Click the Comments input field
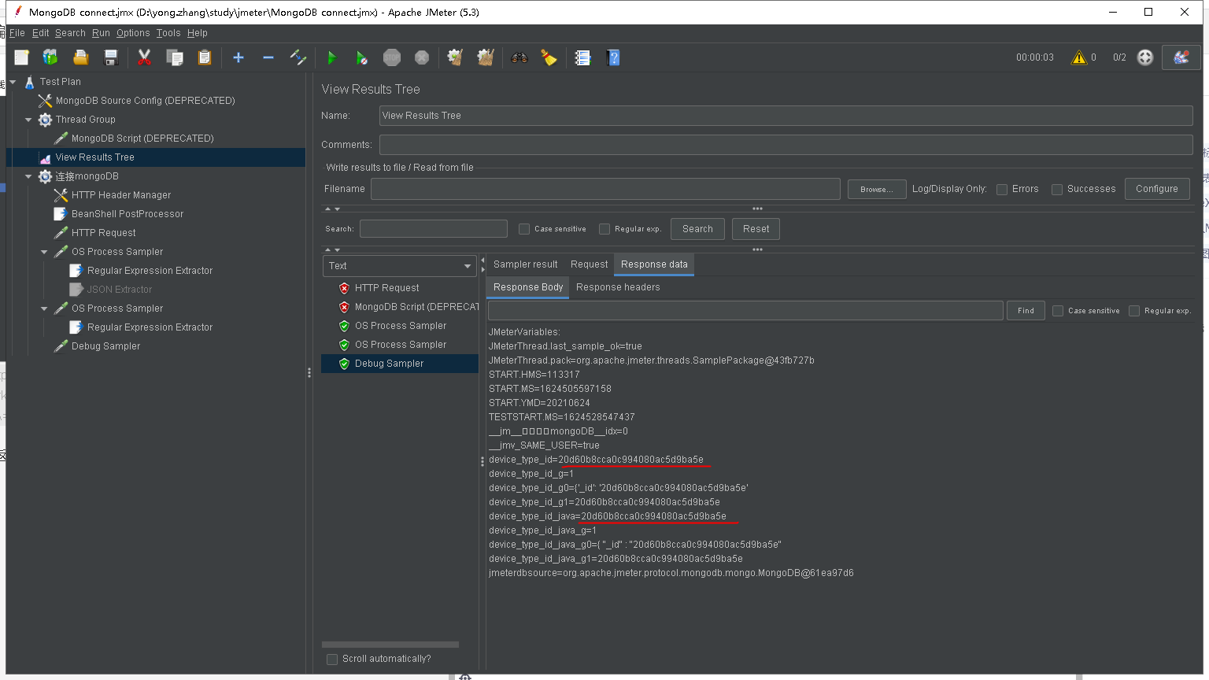This screenshot has width=1209, height=680. coord(786,145)
